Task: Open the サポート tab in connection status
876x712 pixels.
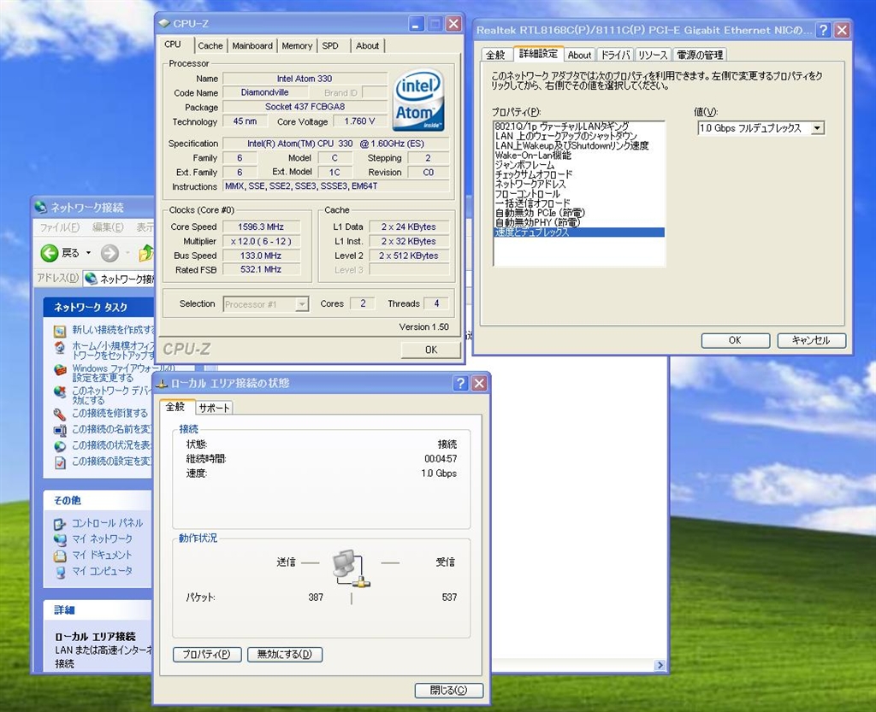Action: coord(214,408)
